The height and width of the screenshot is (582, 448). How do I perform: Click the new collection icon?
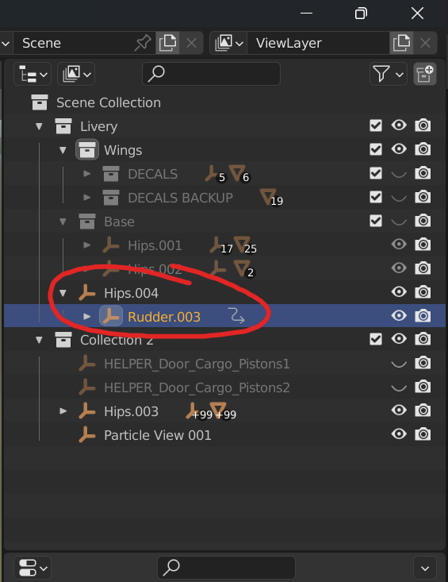click(425, 74)
